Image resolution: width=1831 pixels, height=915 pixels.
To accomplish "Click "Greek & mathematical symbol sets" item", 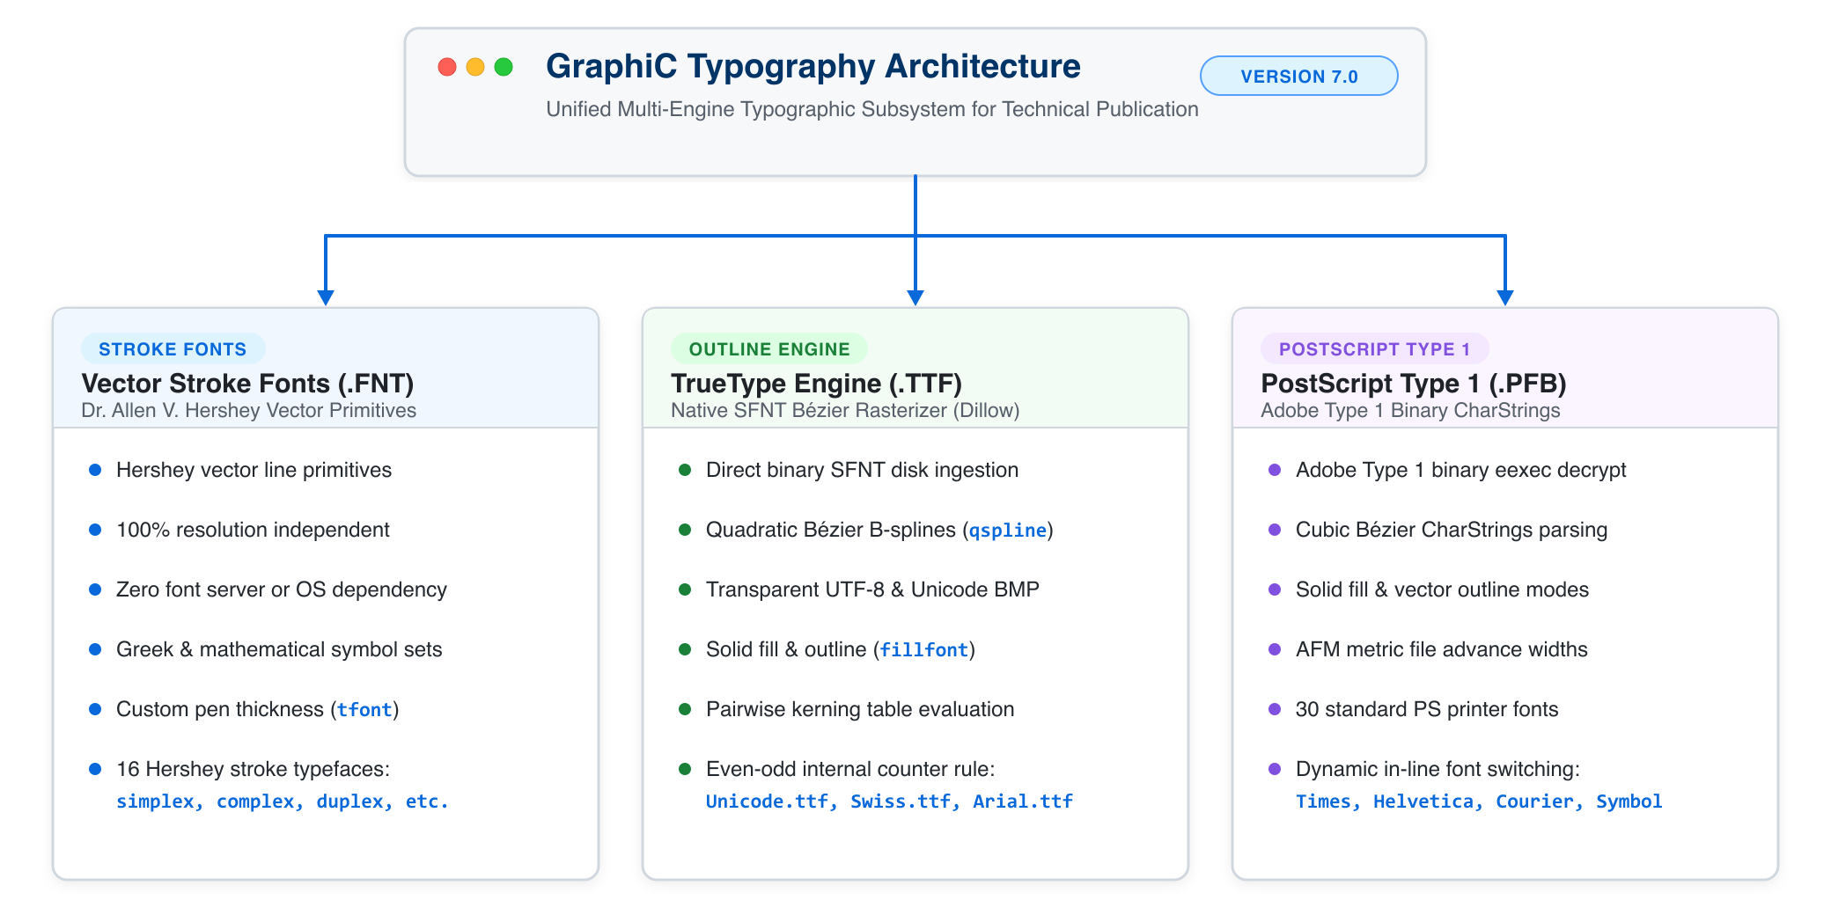I will 279,650.
